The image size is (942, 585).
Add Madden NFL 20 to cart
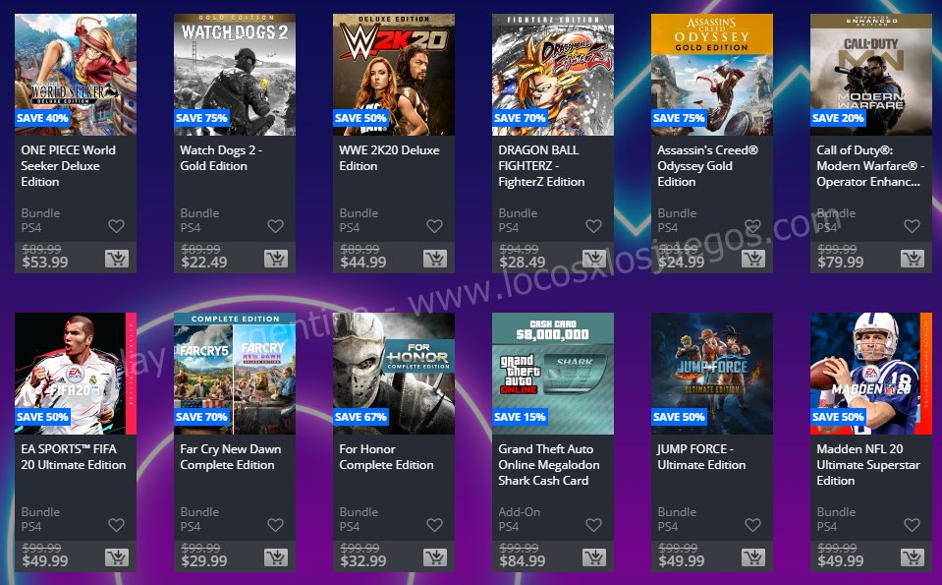(912, 557)
